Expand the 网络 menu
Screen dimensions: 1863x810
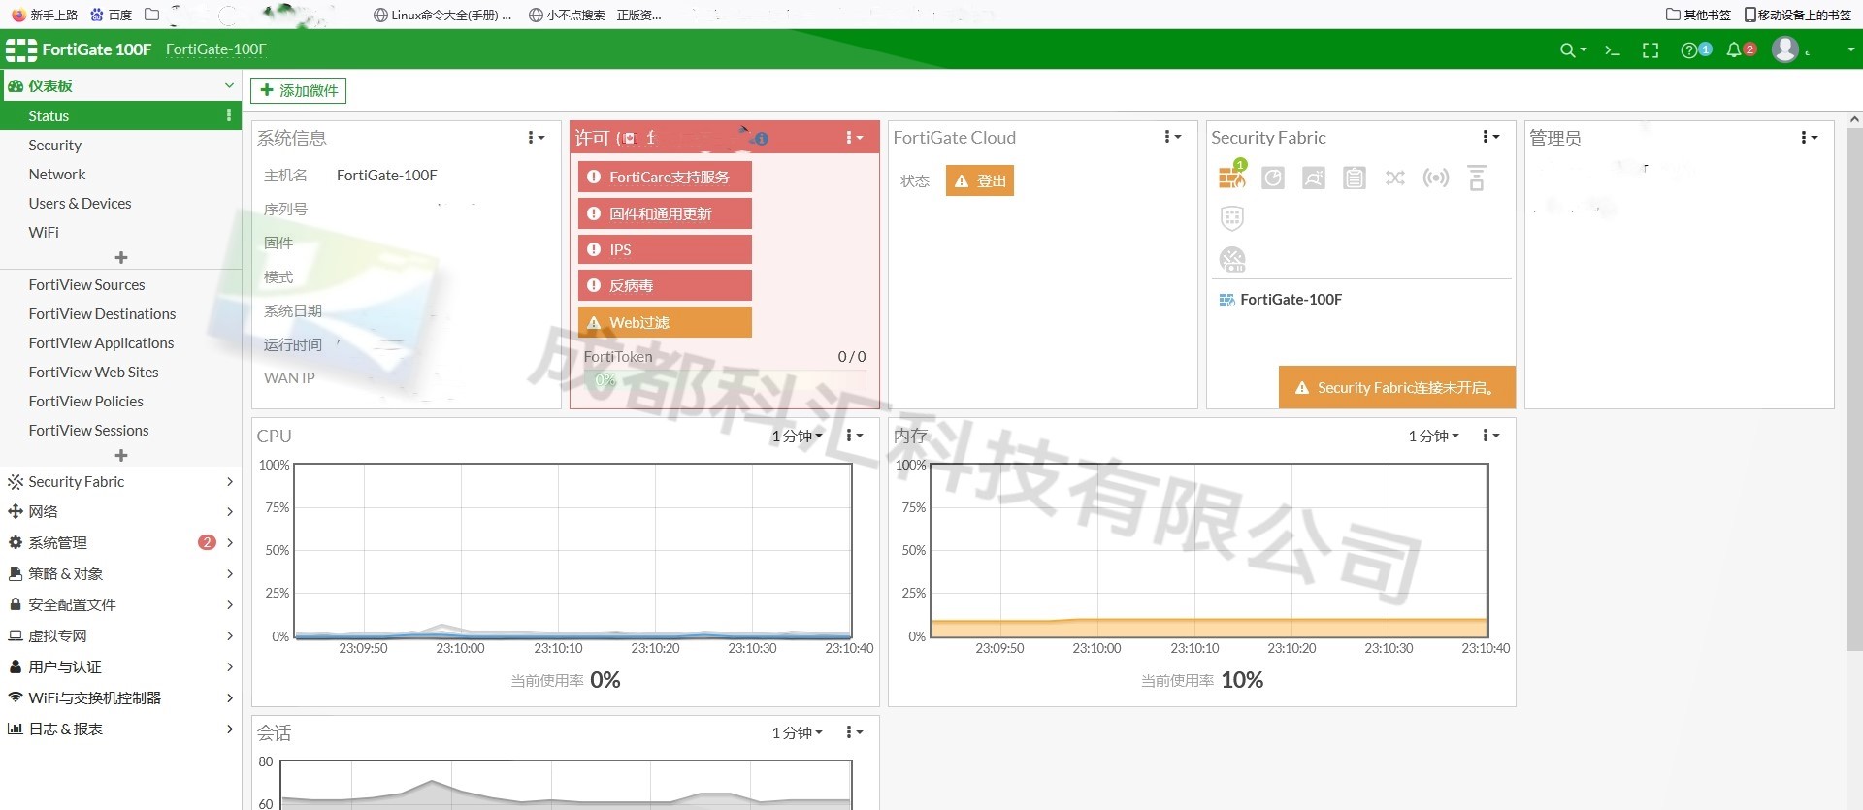coord(120,511)
